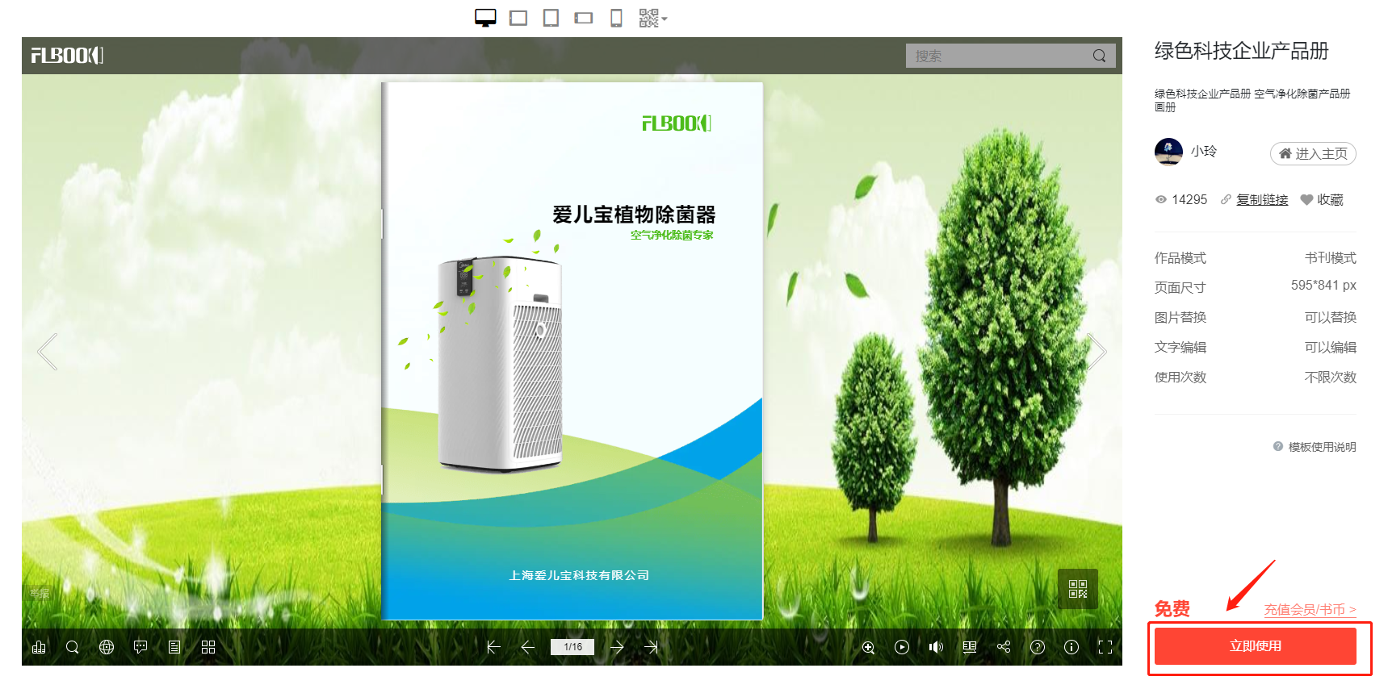The width and height of the screenshot is (1388, 689).
Task: Click the 充值会员/书币 link
Action: pyautogui.click(x=1310, y=610)
